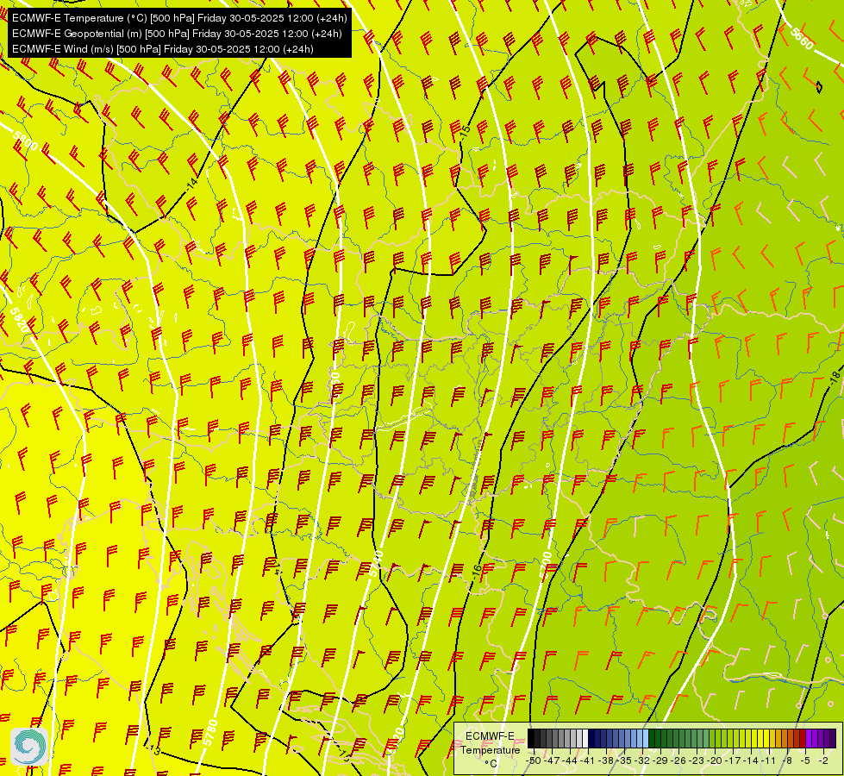This screenshot has width=844, height=776.
Task: Click the swirl weather logo icon
Action: (x=29, y=747)
